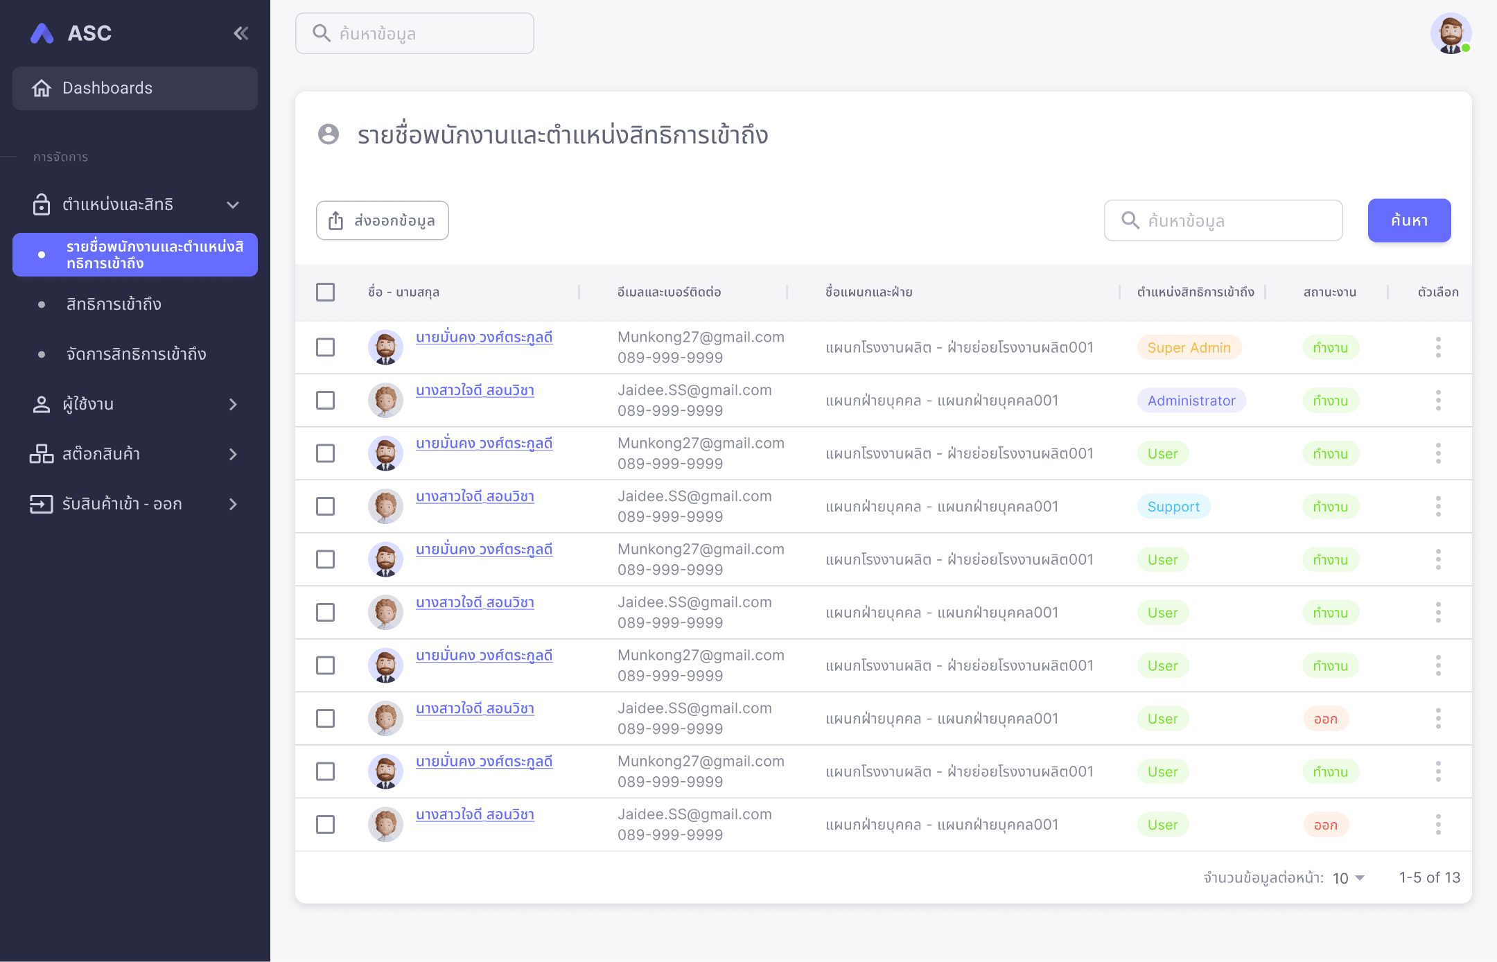Click the สต๊อกสินค้า stock icon
The height and width of the screenshot is (962, 1497).
[42, 454]
